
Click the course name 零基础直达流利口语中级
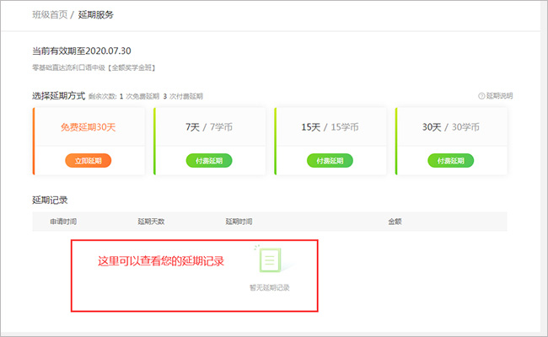(78, 67)
